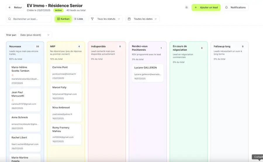Image resolution: width=263 pixels, height=162 pixels.
Task: Switch to the Liste view
Action: (78, 19)
